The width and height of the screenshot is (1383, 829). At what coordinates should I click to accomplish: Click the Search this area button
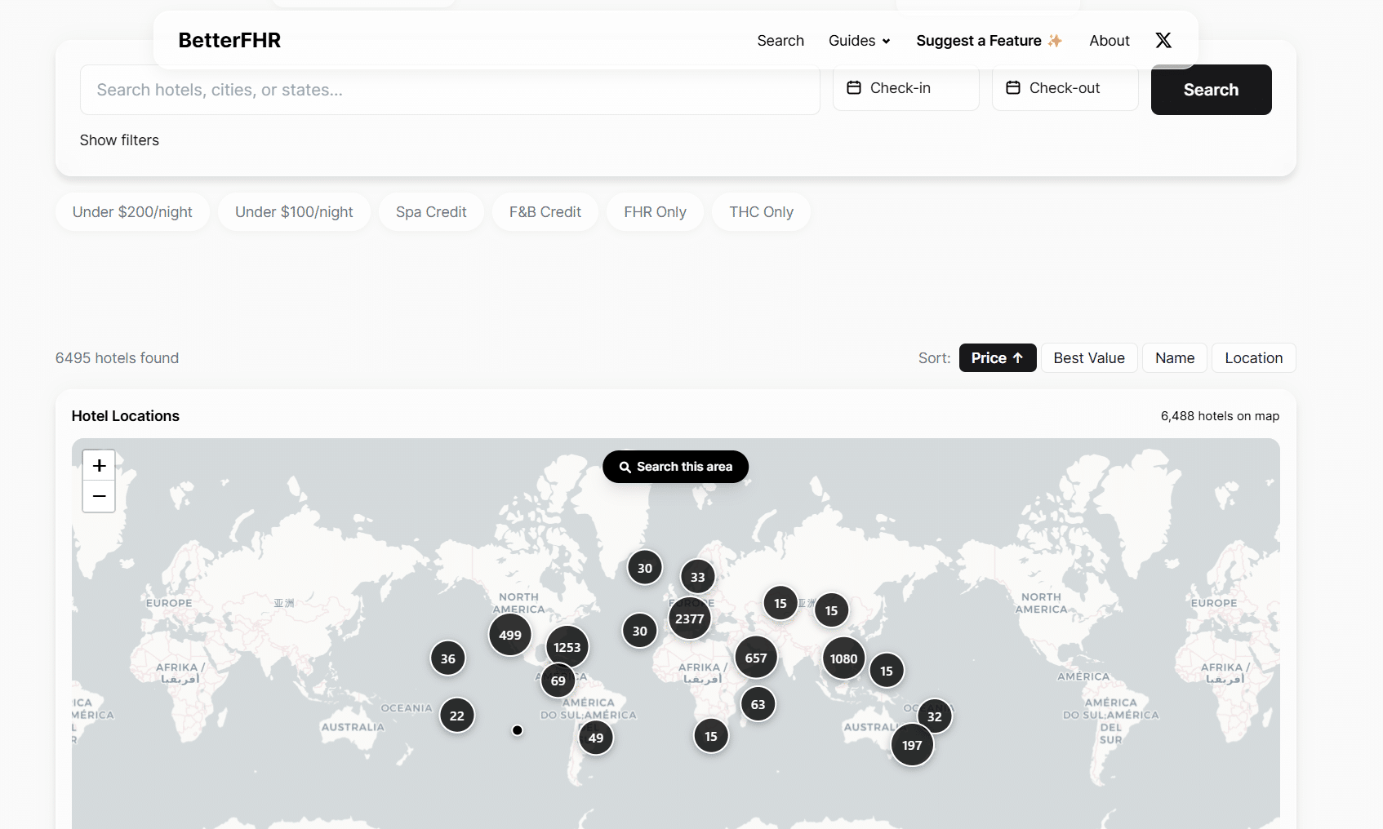pyautogui.click(x=675, y=467)
